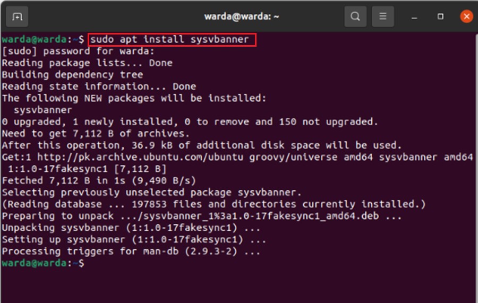Open the hamburger menu
Screen dimensions: 478x303
click(x=383, y=16)
